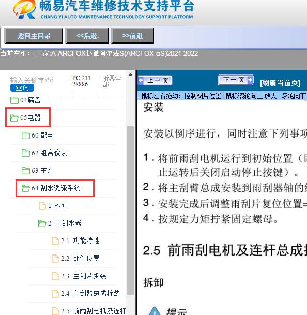Image resolution: width=307 pixels, height=315 pixels.
Task: Expand the 63 车灯 section
Action: 42,170
